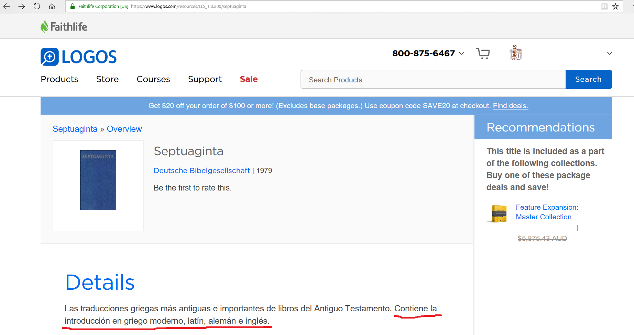
Task: Click the Septuaginta breadcrumb link
Action: [x=75, y=129]
